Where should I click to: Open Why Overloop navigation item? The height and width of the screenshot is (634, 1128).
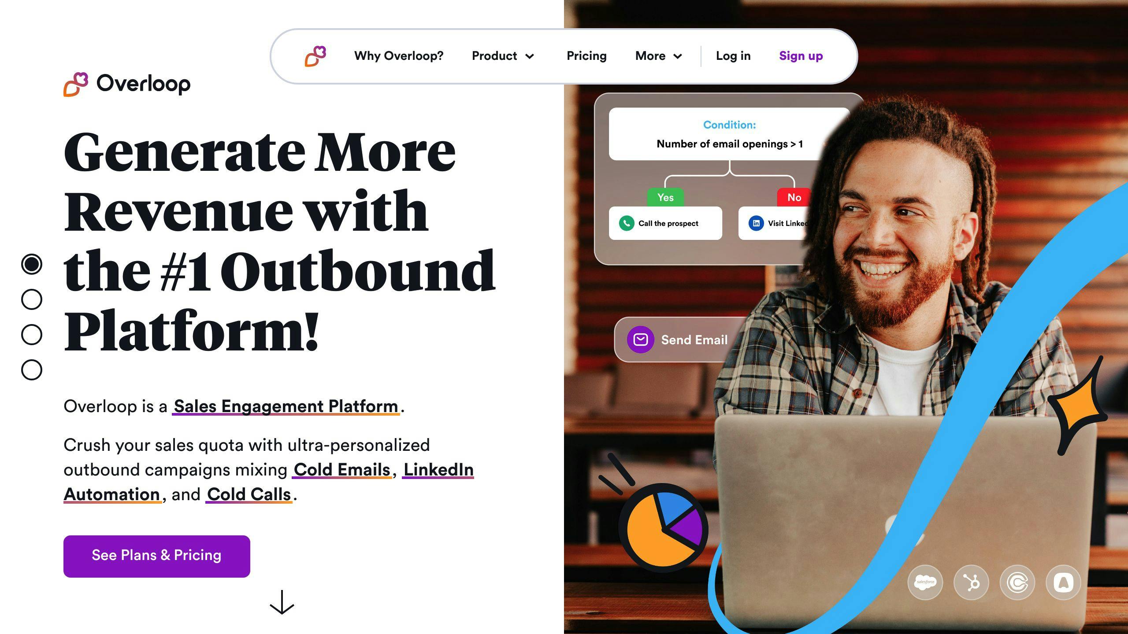coord(398,56)
